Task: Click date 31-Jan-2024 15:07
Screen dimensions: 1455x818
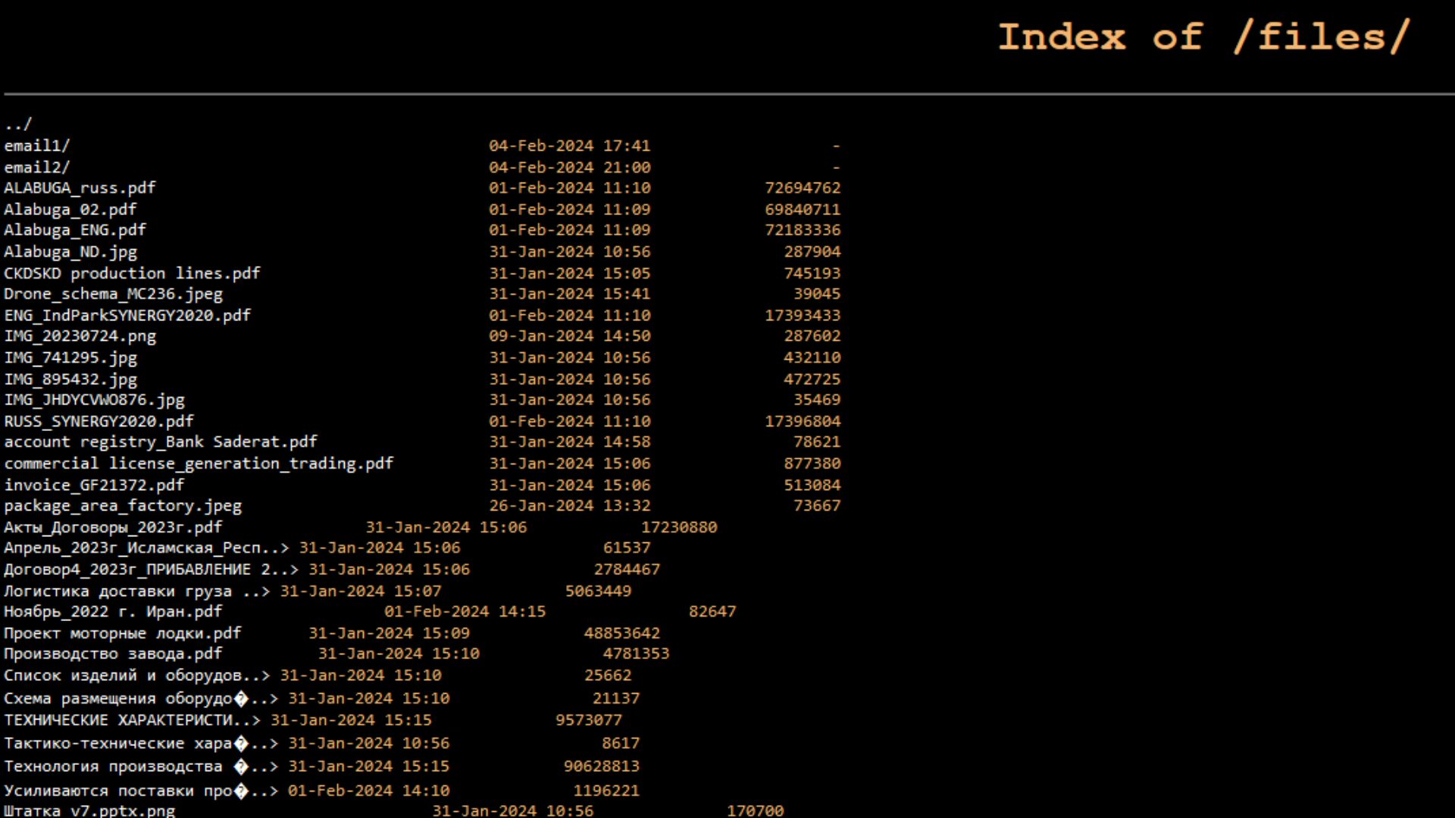Action: pos(361,591)
